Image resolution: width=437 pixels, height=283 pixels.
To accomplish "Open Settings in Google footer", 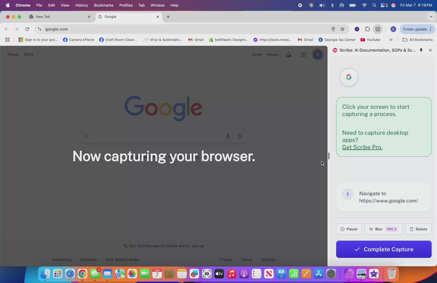I will tap(268, 260).
